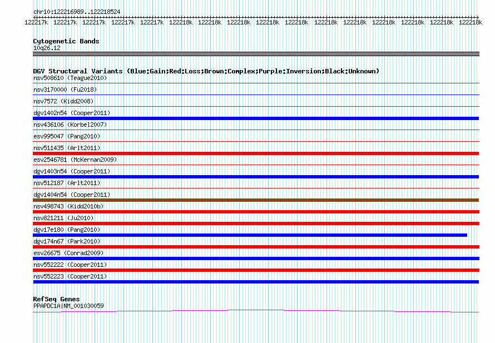Select the nsv552222 (Cooper2011) label
This screenshot has height=343, width=495.
(x=70, y=265)
